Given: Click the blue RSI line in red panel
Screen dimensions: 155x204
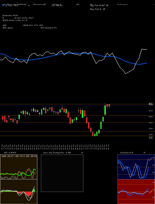Looking at the screenshot, I should [133, 193].
